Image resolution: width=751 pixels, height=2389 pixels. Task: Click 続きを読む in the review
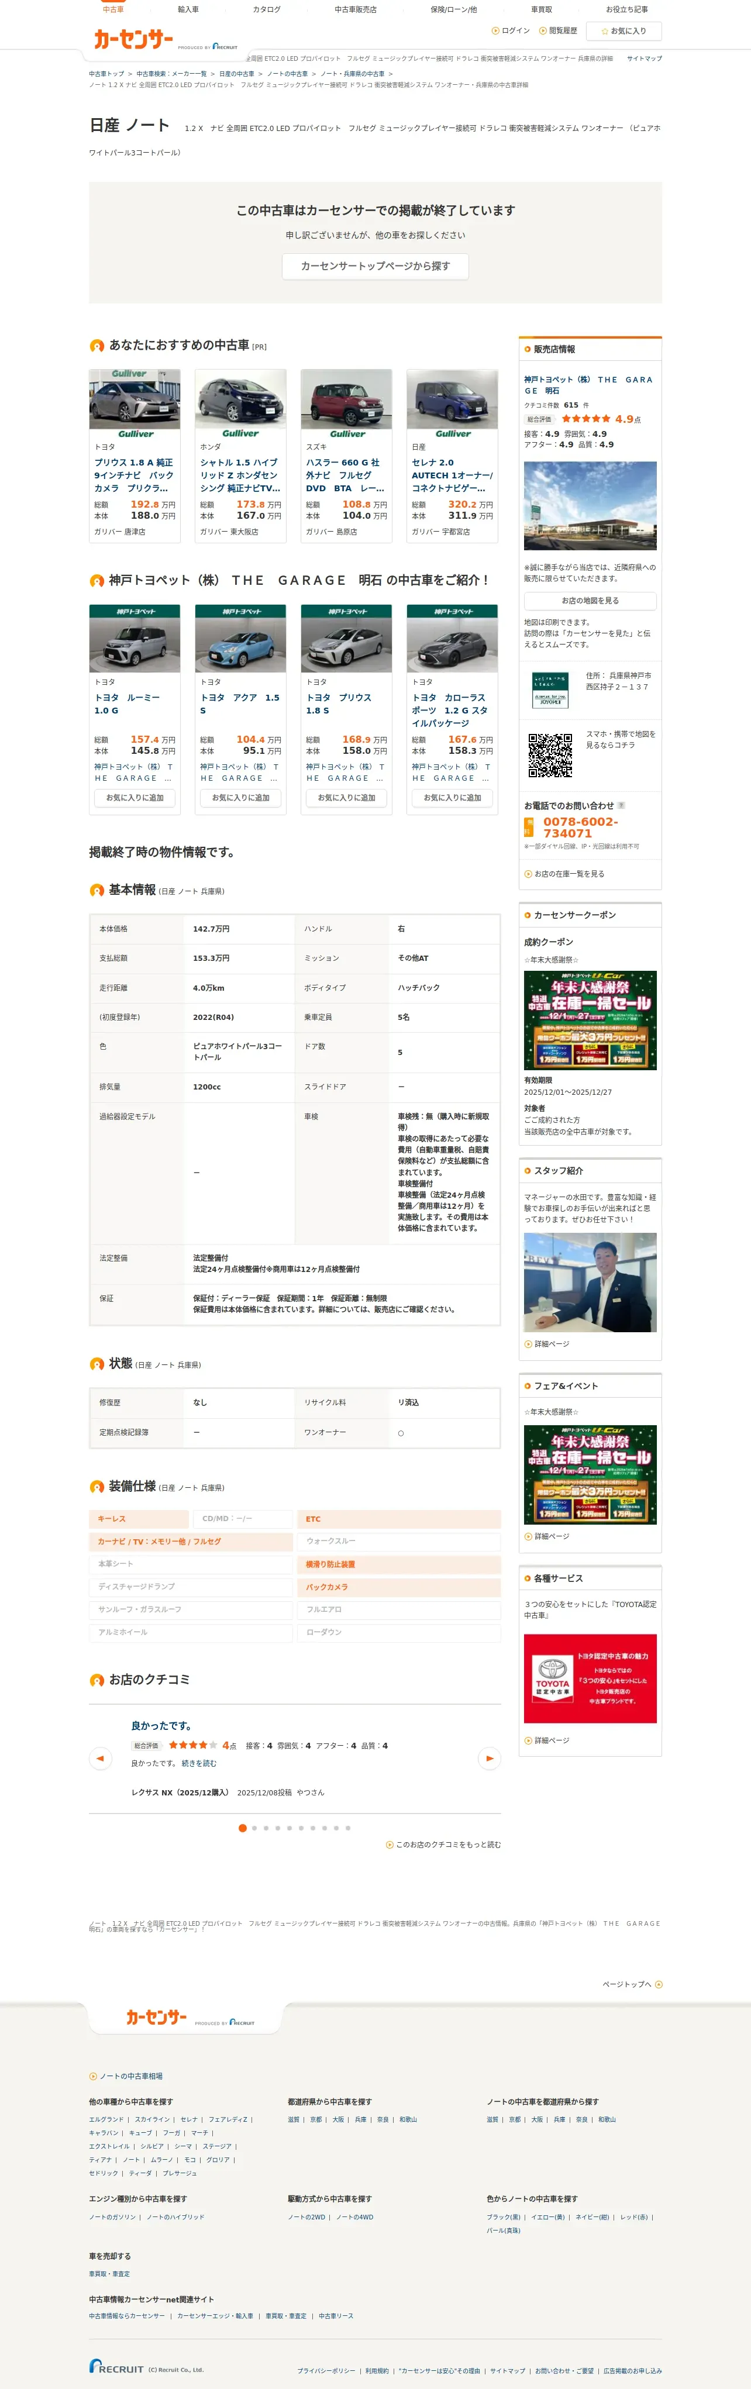[198, 1764]
